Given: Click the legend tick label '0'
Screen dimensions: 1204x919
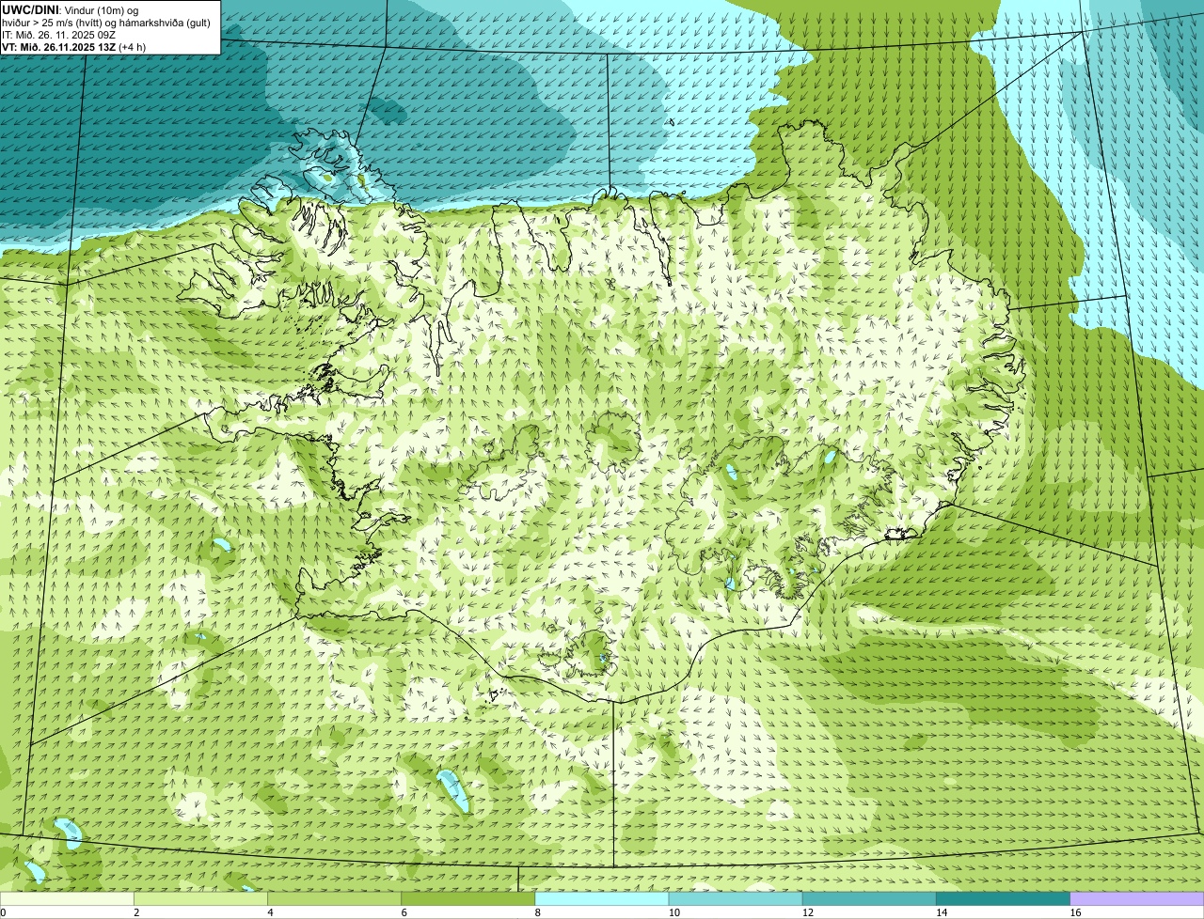Looking at the screenshot, I should [3, 912].
